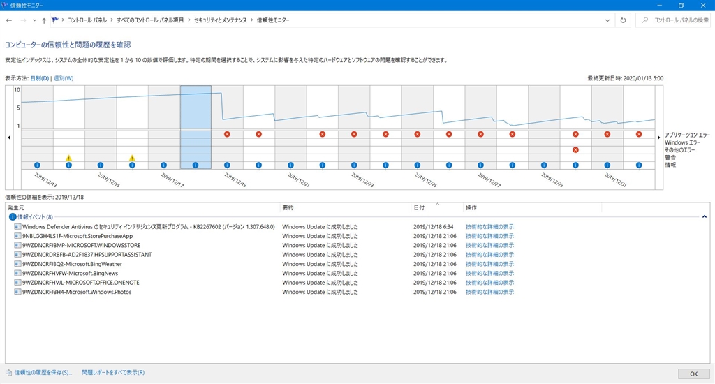Open 技術的な詳細の表示 for the MICROSOFT.OFFICE.ONENOTE entry

489,283
